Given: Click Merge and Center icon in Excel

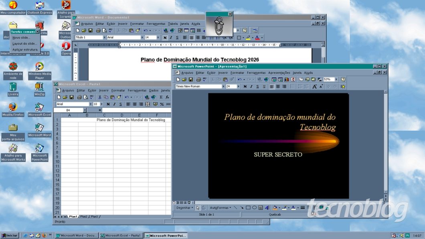Looking at the screenshot, I should (148, 104).
